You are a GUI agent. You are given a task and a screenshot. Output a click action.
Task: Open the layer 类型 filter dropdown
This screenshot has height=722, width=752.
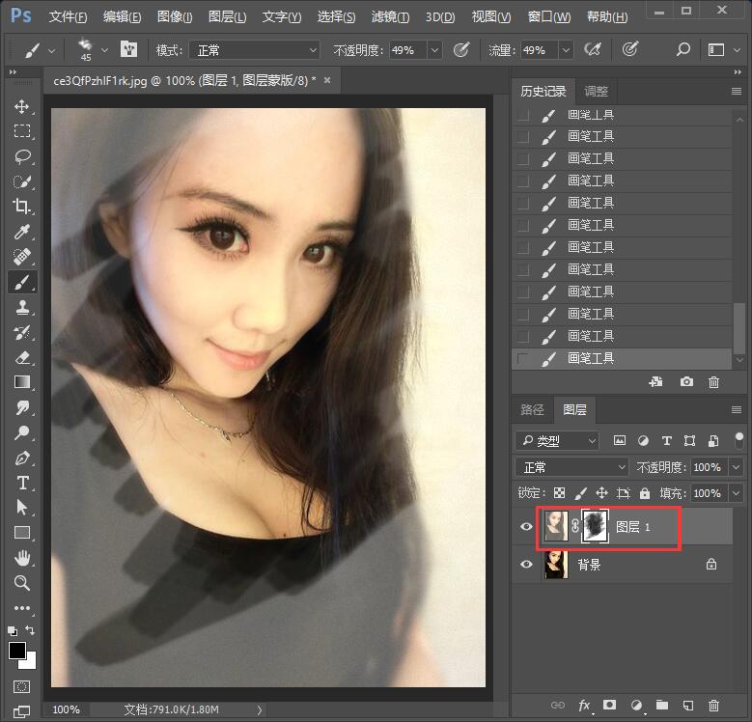pos(557,440)
